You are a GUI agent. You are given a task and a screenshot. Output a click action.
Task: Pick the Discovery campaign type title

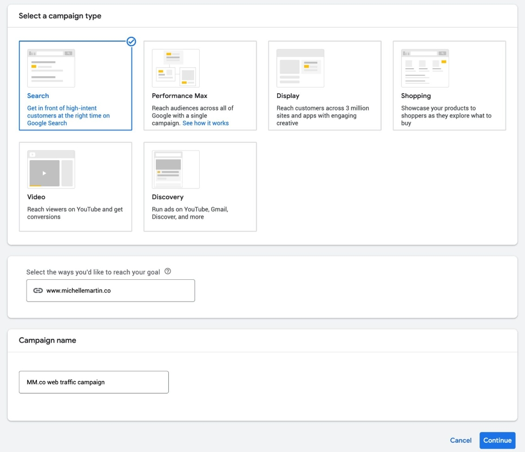[167, 197]
